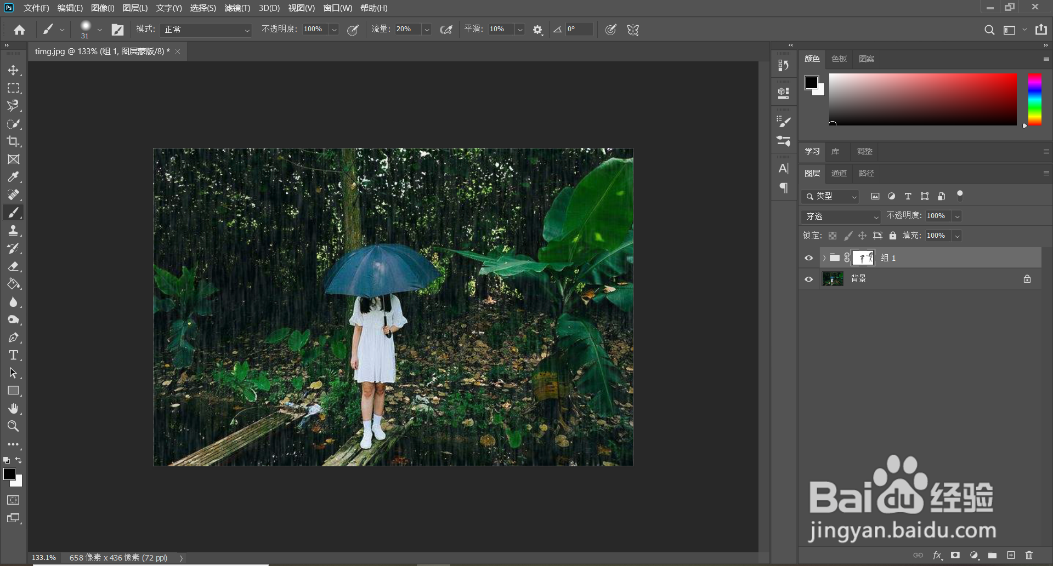Select the Quick Selection tool
This screenshot has width=1053, height=566.
pos(13,124)
